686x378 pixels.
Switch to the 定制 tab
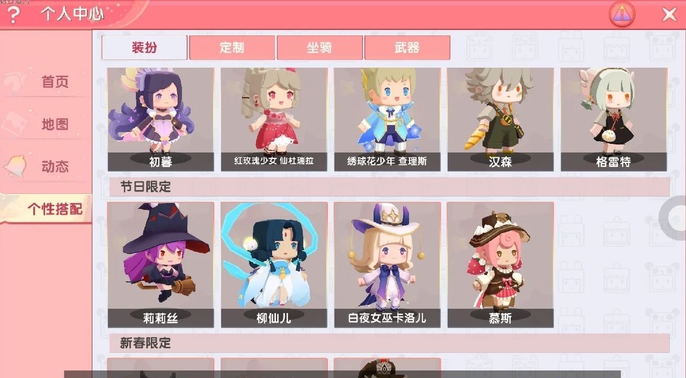(232, 47)
